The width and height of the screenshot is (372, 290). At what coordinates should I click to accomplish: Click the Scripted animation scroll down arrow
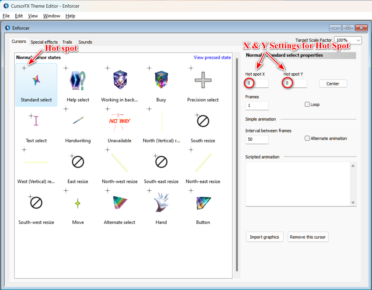[x=353, y=202]
